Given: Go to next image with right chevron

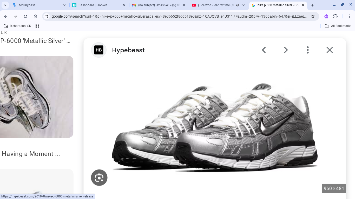Looking at the screenshot, I should (x=286, y=50).
